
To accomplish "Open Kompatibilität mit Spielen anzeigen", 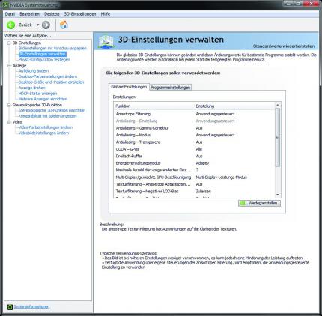I will tap(47, 116).
